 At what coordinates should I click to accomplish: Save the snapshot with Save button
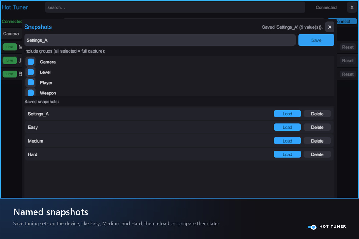(316, 40)
